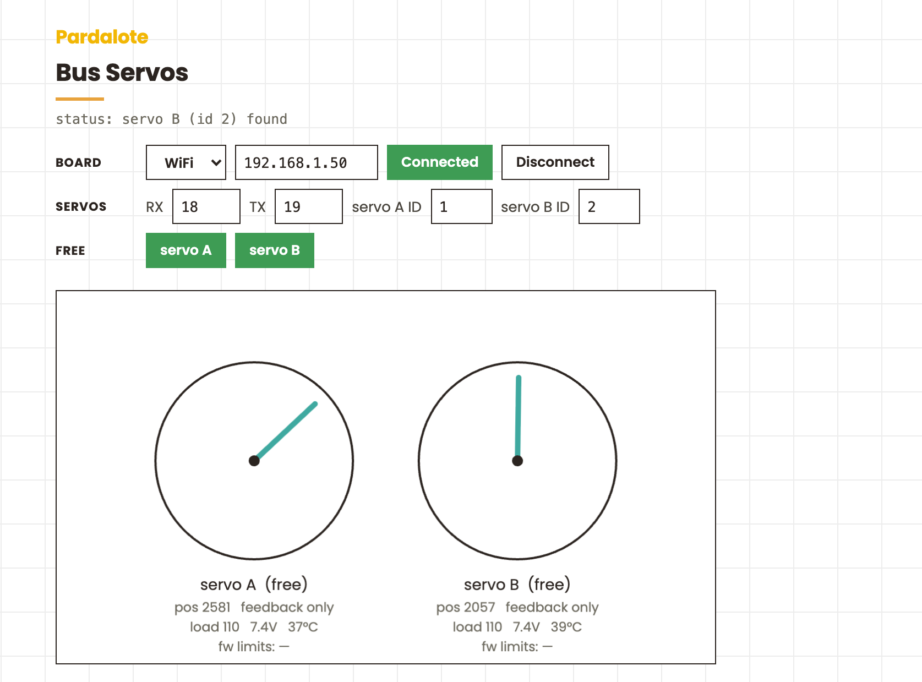The height and width of the screenshot is (682, 922).
Task: Click the BOARD row label
Action: pos(78,162)
